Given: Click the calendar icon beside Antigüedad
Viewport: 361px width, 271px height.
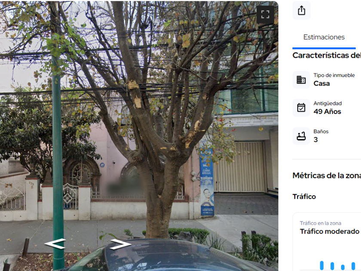Looking at the screenshot, I should [301, 108].
